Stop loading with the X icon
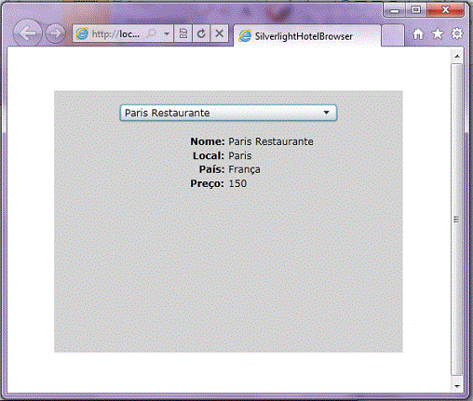Screen dimensions: 473x401 219,33
